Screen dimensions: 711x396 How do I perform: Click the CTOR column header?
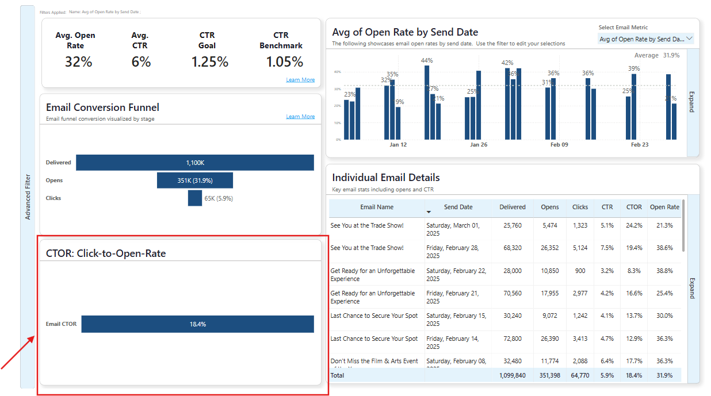[x=634, y=207]
